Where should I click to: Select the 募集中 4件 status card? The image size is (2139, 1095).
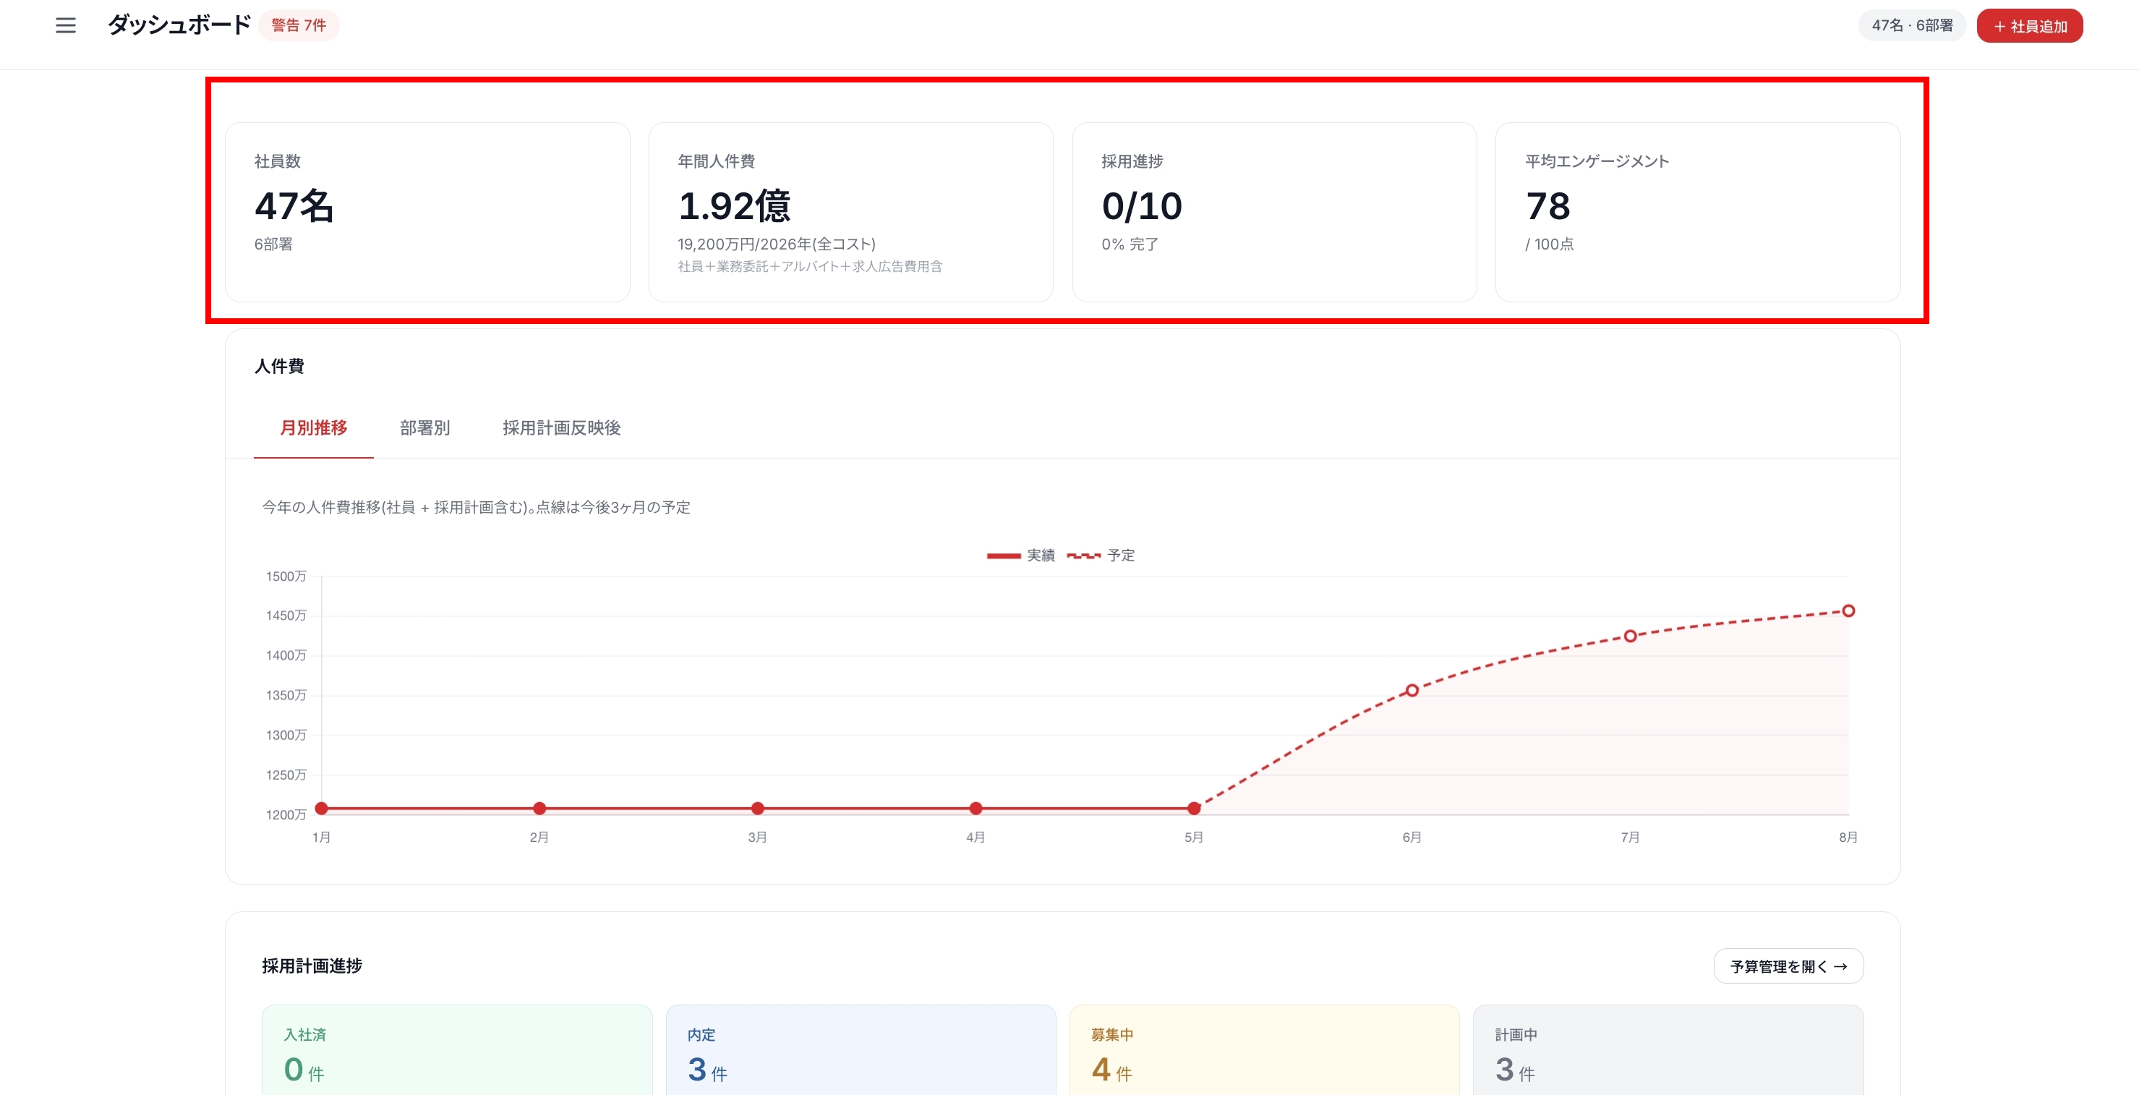[x=1264, y=1050]
